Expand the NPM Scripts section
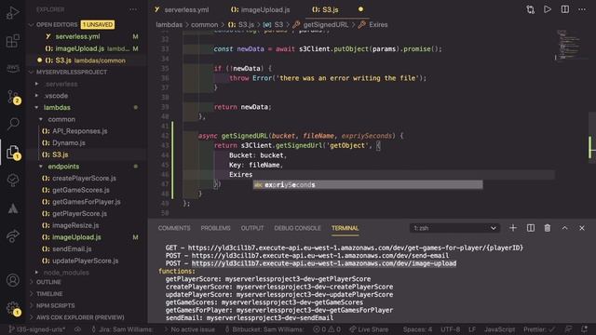596x335 pixels. (56, 306)
